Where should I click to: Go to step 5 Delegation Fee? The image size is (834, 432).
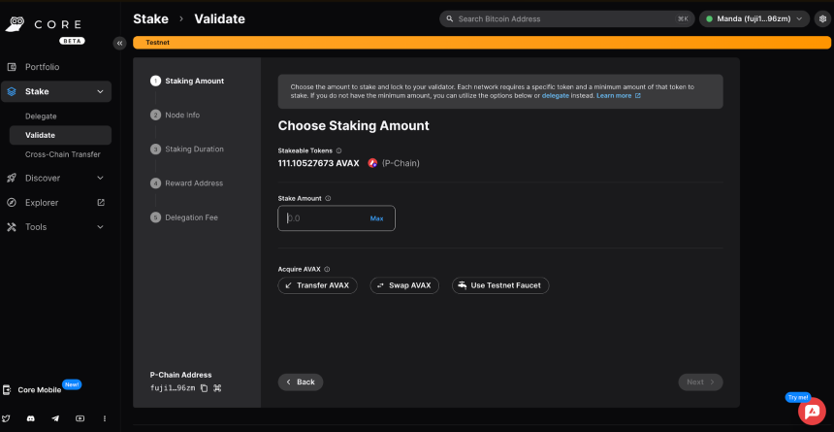click(184, 217)
